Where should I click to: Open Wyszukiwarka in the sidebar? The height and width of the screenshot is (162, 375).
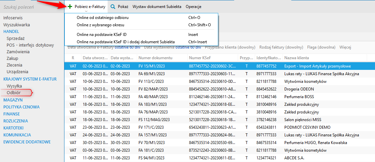pyautogui.click(x=17, y=25)
